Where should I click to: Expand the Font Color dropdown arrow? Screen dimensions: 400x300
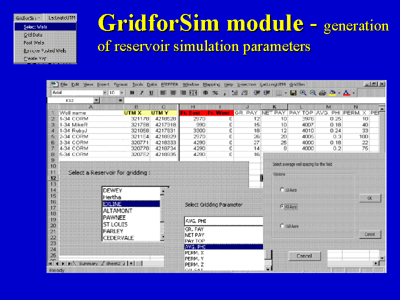tap(353, 93)
